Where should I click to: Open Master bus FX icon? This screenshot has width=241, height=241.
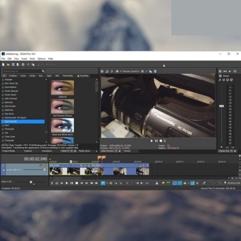(x=220, y=80)
